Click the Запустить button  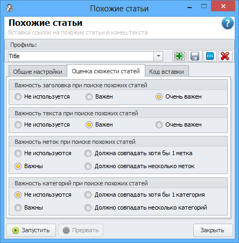pos(31,230)
